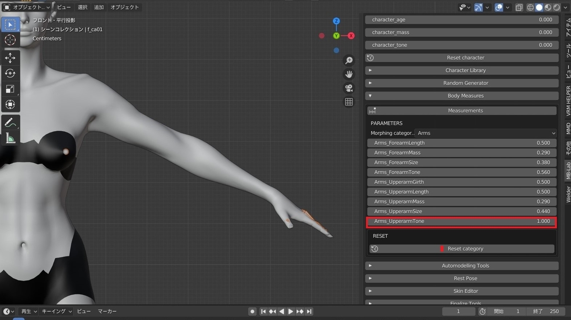This screenshot has height=320, width=571.
Task: Expand the Random Generator panel
Action: point(462,83)
